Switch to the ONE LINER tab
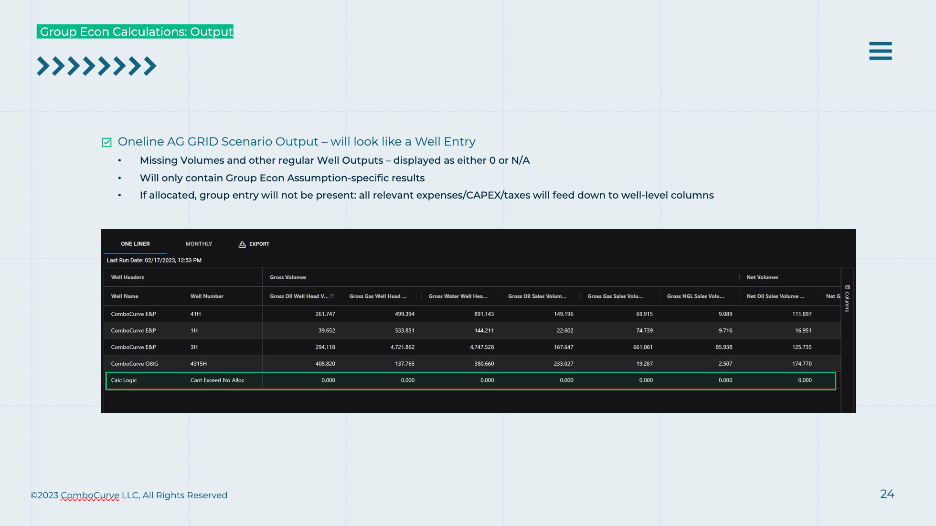Image resolution: width=936 pixels, height=526 pixels. point(135,244)
